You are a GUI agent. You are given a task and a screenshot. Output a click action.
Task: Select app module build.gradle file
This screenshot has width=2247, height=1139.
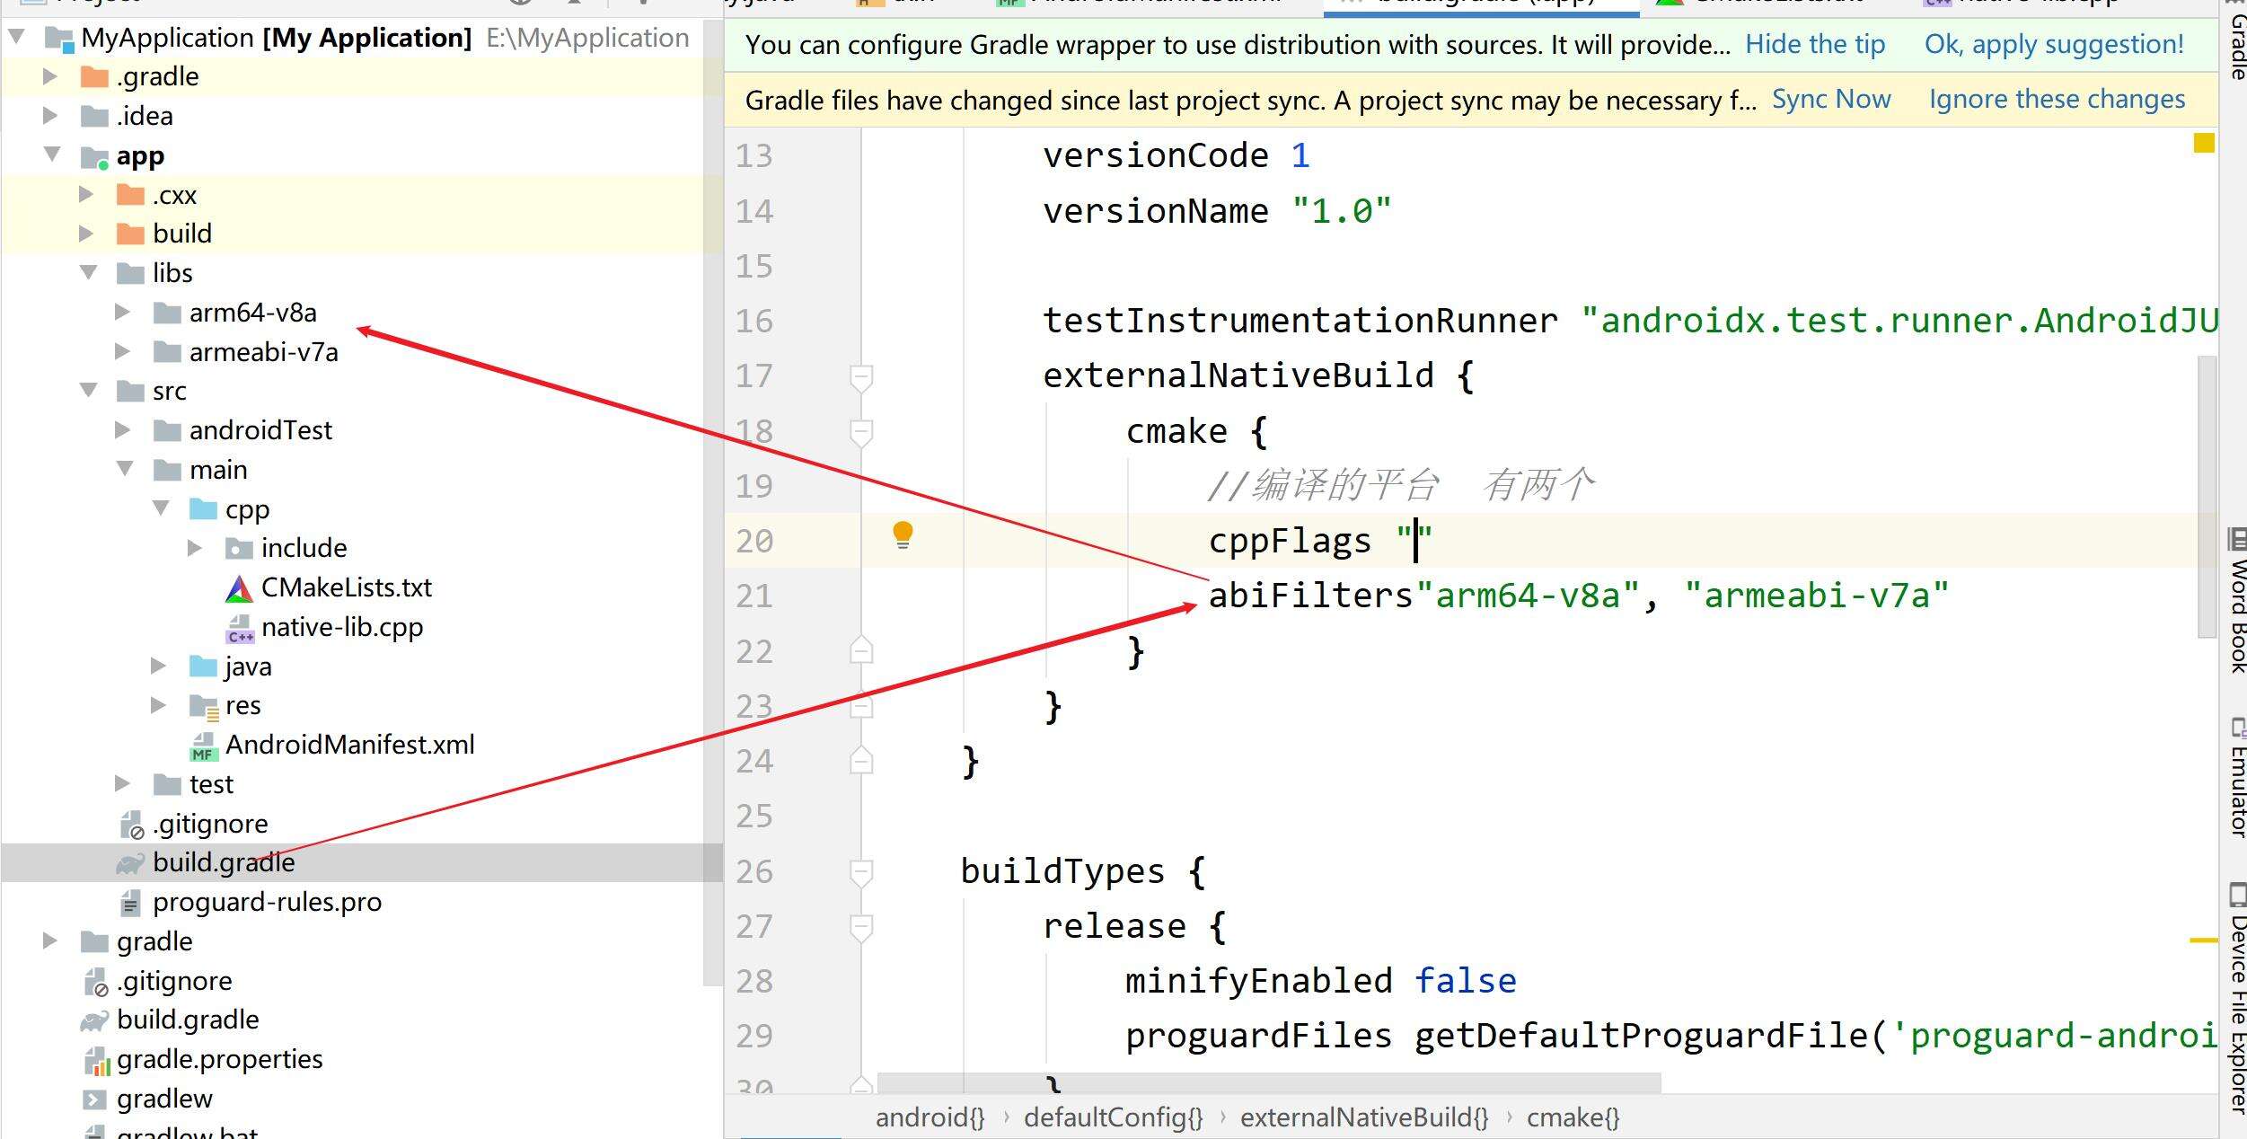pyautogui.click(x=224, y=862)
